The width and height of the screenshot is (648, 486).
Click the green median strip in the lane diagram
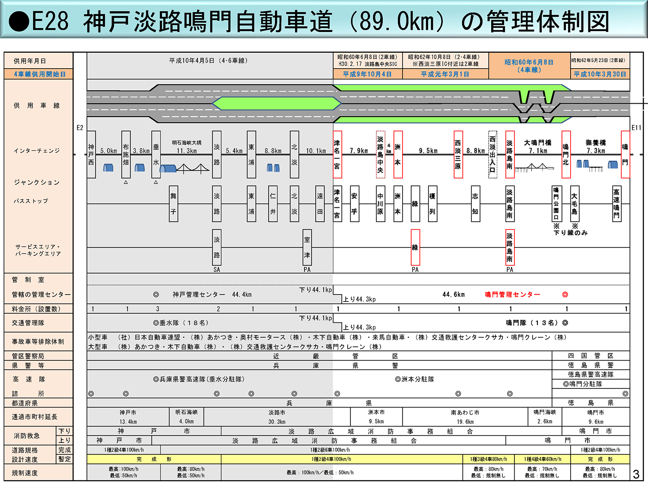(276, 104)
